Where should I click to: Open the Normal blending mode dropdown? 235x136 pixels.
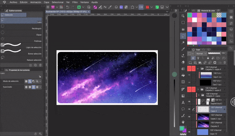[201, 54]
